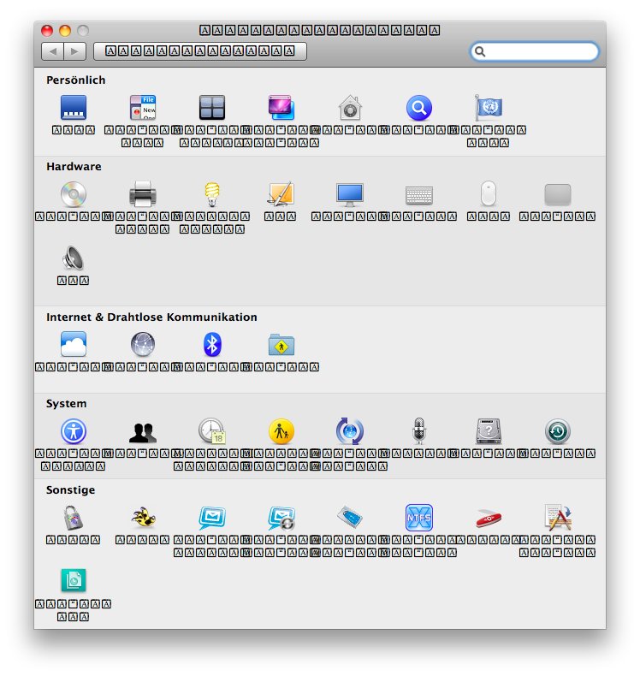Open Security pane with house icon

click(350, 108)
